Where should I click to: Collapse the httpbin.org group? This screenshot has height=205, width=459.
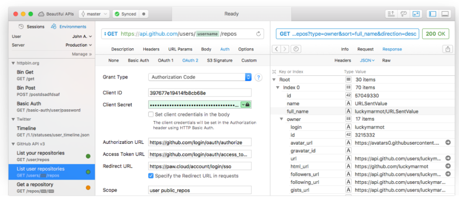(13, 63)
